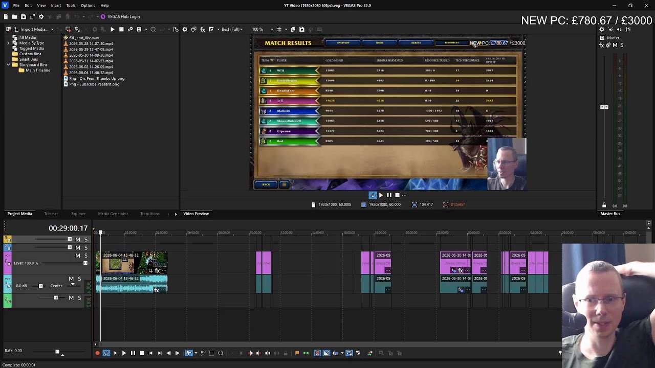
Task: Open the Options menu
Action: point(88,6)
